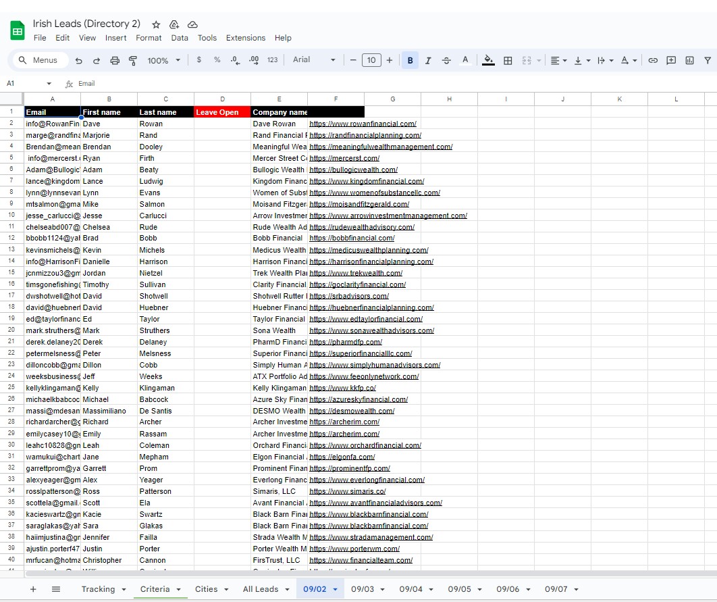Open the 09/02 tab dropdown arrow

tap(335, 590)
